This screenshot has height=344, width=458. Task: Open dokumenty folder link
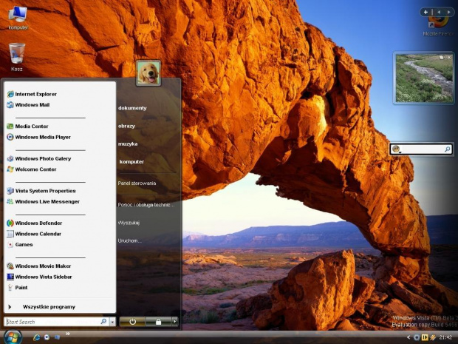[132, 108]
